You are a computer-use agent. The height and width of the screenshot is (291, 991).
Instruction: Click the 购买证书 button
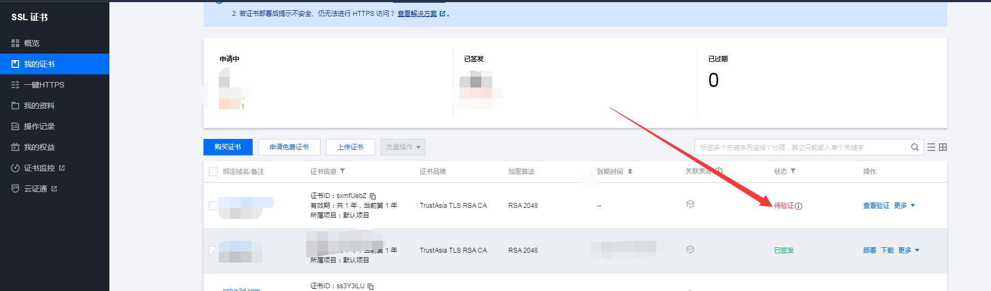click(x=228, y=147)
